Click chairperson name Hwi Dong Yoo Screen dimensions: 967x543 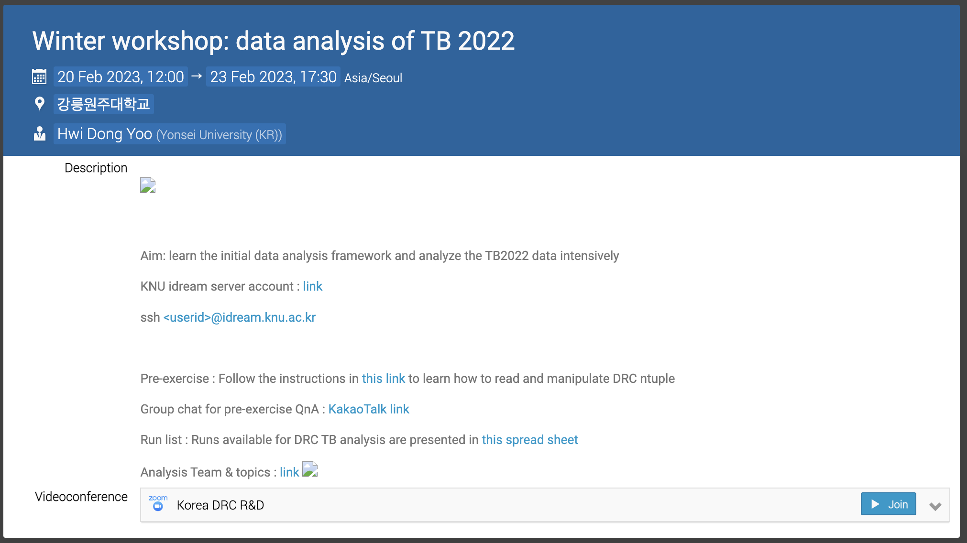(x=105, y=134)
